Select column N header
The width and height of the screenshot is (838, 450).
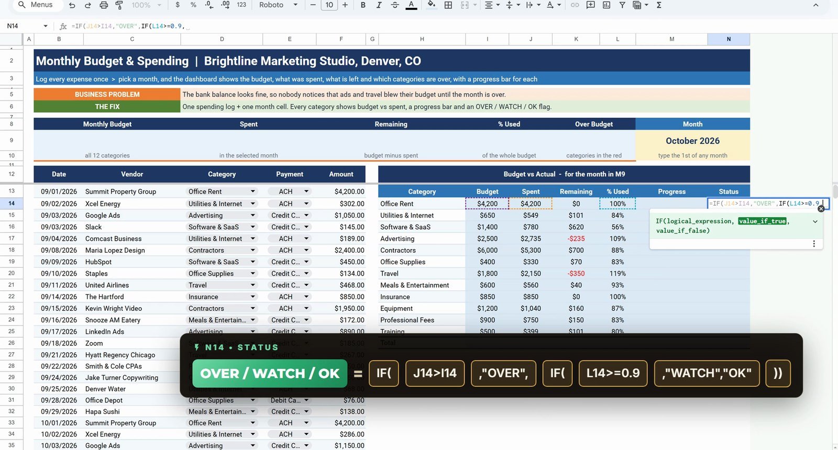tap(729, 39)
